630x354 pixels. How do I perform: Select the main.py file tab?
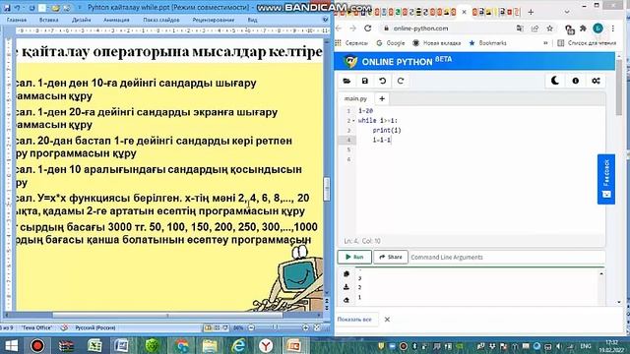tap(355, 98)
